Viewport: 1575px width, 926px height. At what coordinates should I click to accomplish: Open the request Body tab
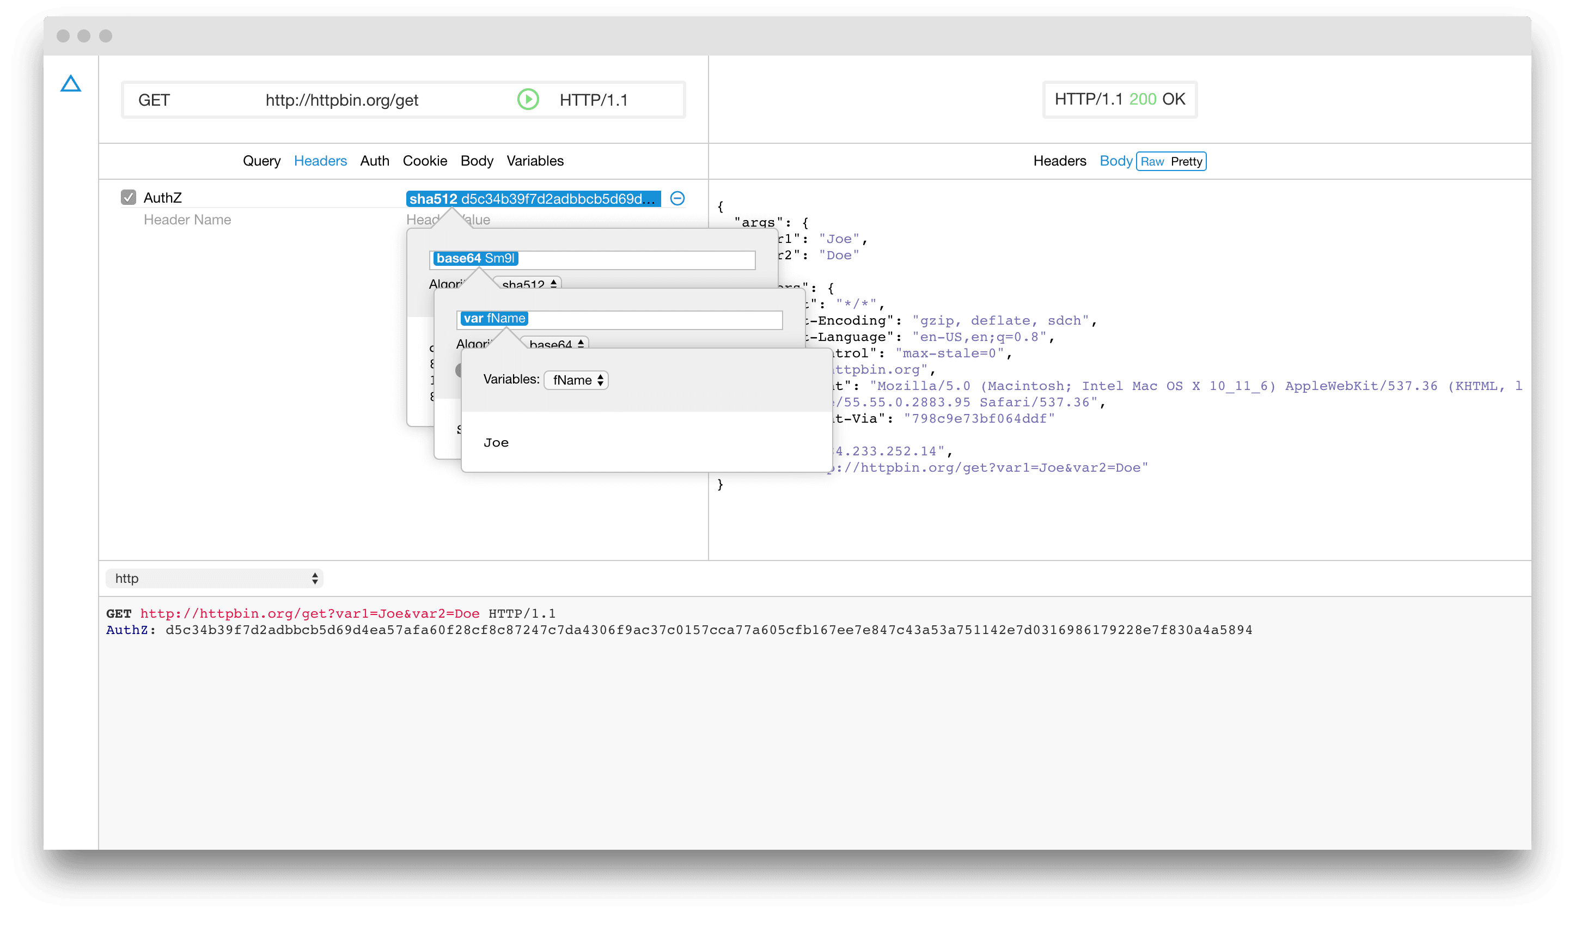click(477, 161)
